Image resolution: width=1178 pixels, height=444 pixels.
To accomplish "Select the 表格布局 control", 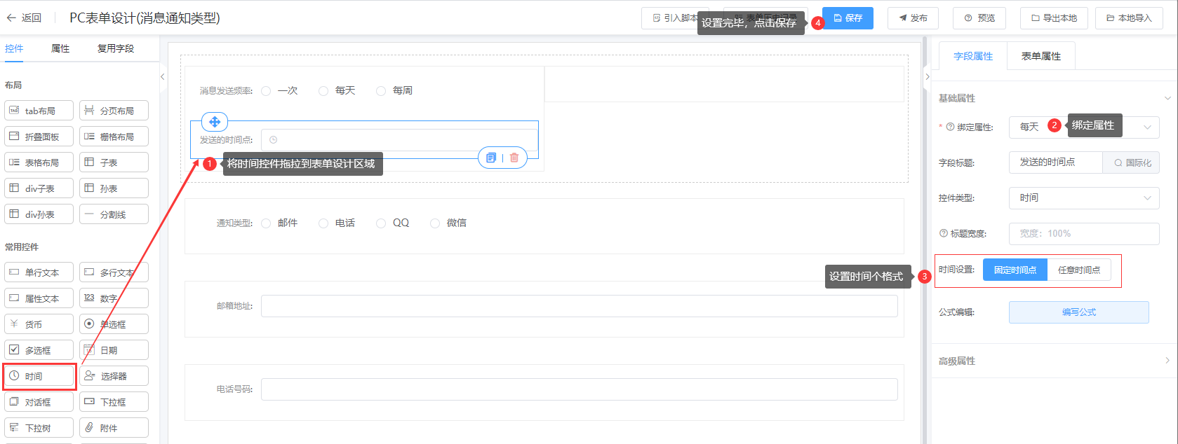I will [39, 162].
